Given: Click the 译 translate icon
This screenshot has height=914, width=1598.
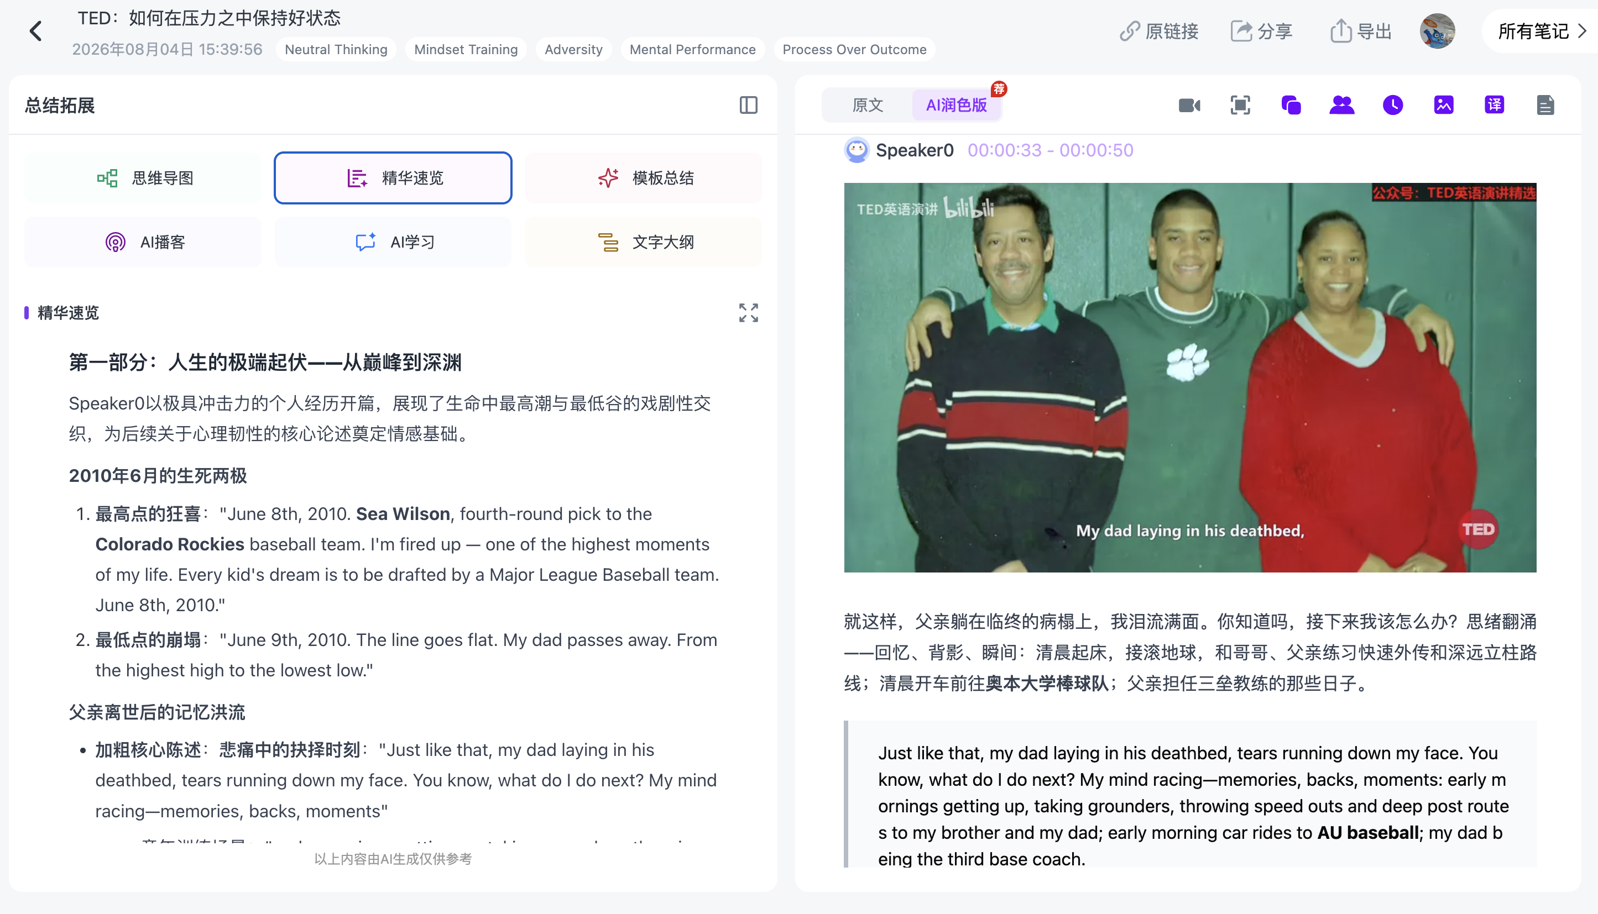Looking at the screenshot, I should 1495,105.
